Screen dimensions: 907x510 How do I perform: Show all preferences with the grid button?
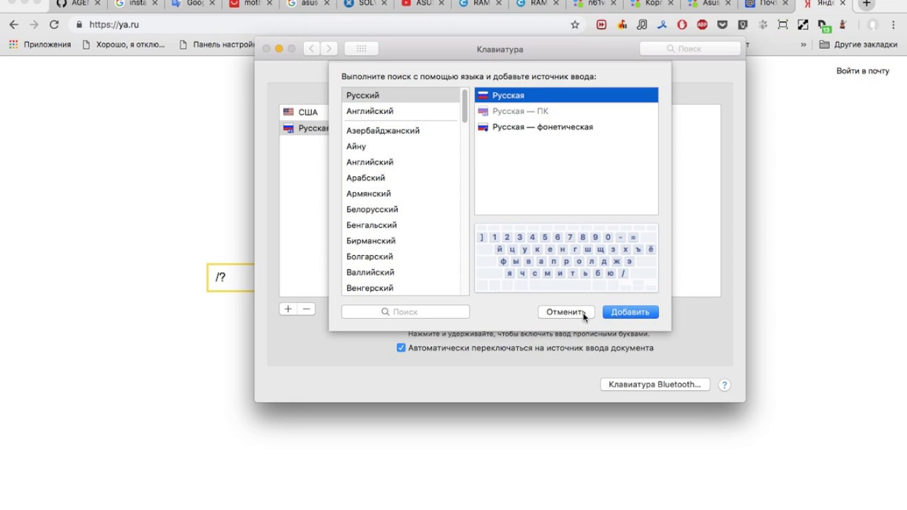click(361, 49)
